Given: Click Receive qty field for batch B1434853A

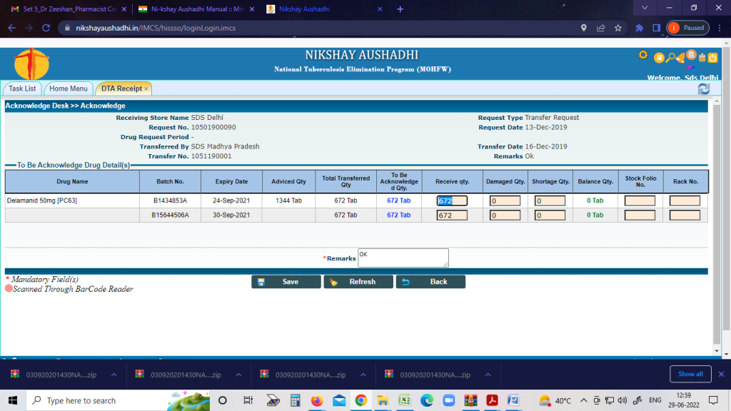Looking at the screenshot, I should pos(452,201).
